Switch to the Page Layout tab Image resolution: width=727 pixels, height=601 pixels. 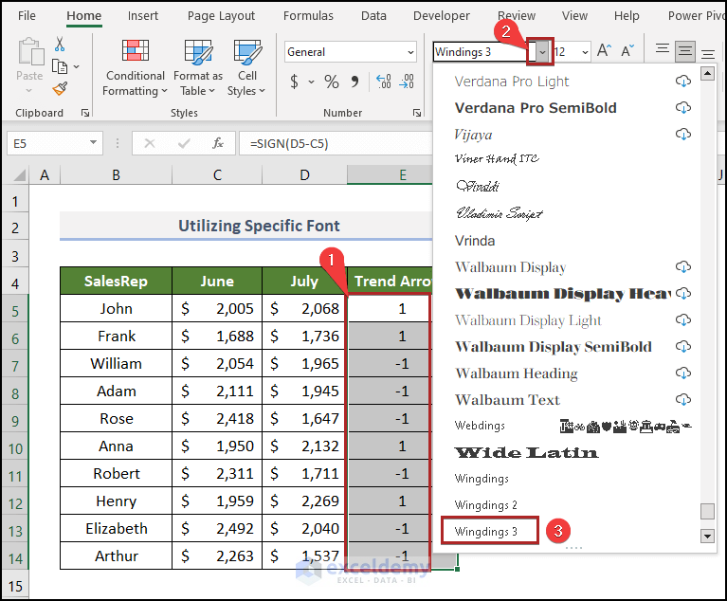221,16
